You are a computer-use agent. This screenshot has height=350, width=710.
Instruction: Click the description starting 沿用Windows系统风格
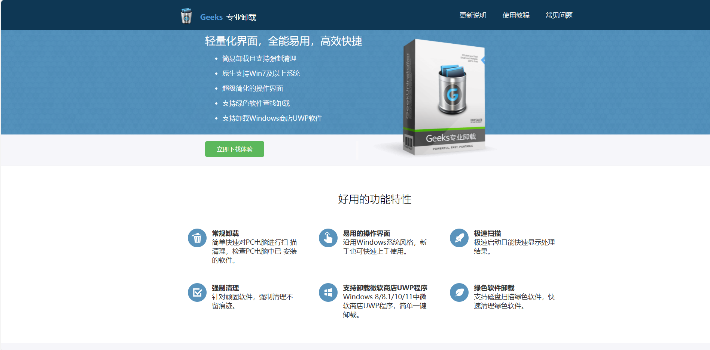[385, 247]
